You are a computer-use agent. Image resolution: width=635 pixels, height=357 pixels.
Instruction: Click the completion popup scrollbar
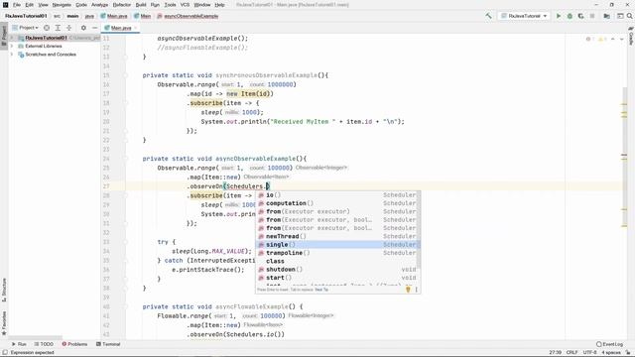click(x=419, y=231)
